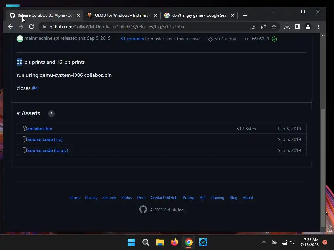Collapse the Assets section
Screen dimensions: 334x250
click(x=28, y=113)
